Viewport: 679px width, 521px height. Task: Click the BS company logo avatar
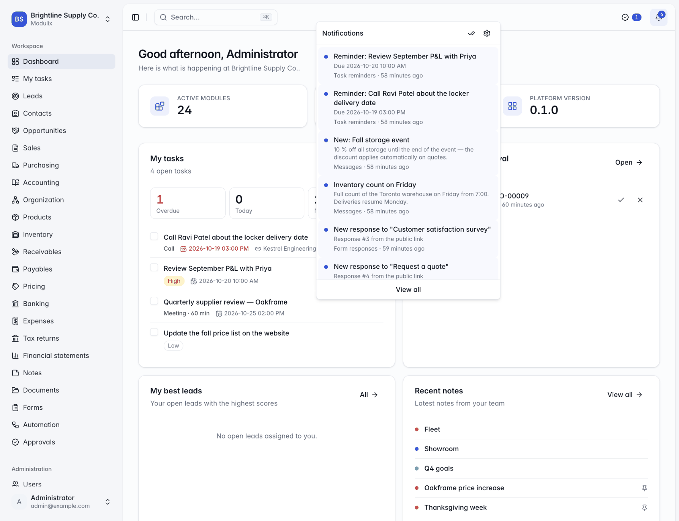click(x=19, y=19)
